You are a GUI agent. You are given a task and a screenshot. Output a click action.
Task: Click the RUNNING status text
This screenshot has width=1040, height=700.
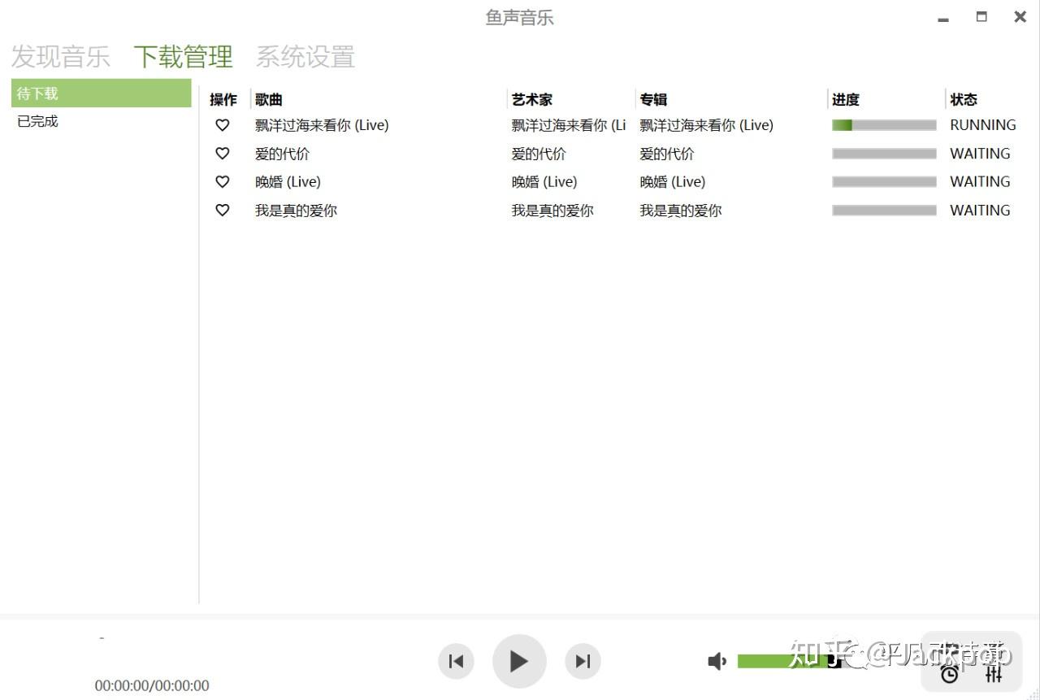coord(983,125)
